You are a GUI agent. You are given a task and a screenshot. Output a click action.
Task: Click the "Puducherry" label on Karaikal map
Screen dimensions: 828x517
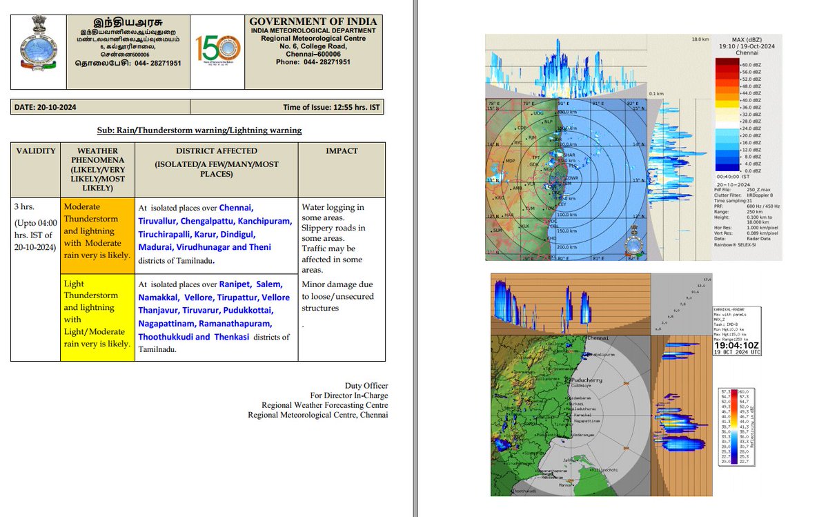click(586, 380)
